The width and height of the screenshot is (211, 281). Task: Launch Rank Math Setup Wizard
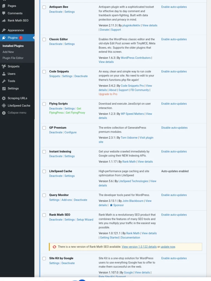[85, 220]
